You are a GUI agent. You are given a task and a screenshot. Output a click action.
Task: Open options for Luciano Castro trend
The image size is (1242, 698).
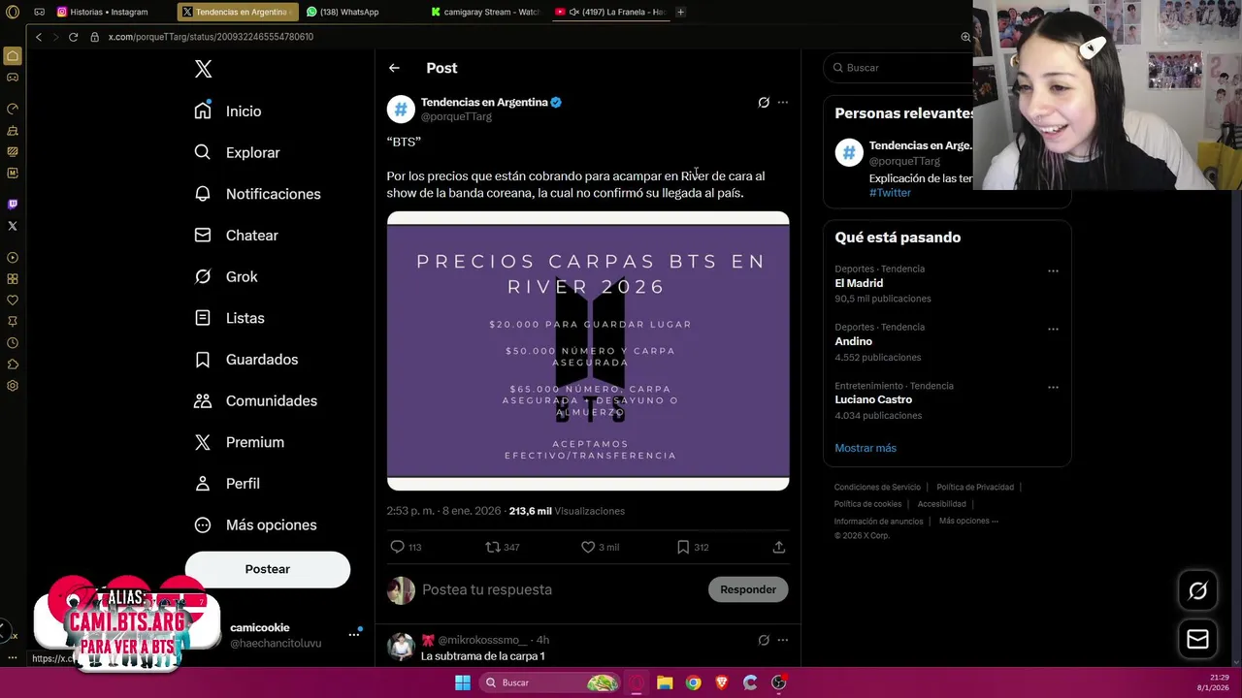tap(1053, 387)
